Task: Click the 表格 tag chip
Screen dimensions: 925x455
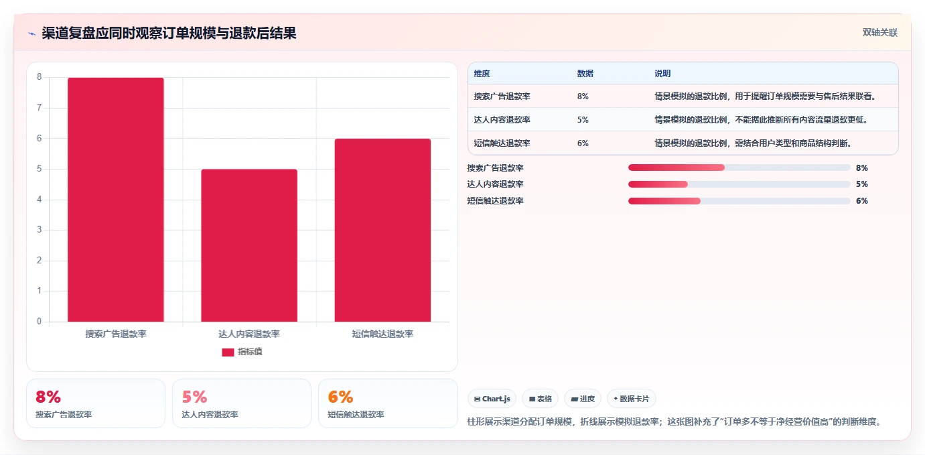Action: [x=540, y=399]
